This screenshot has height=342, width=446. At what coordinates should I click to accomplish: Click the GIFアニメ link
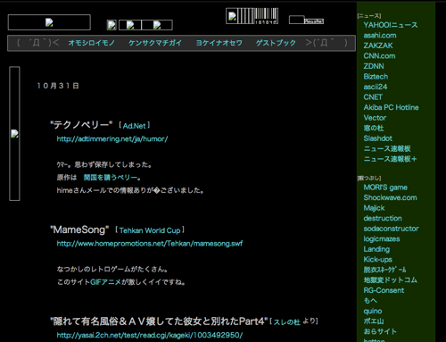105,282
